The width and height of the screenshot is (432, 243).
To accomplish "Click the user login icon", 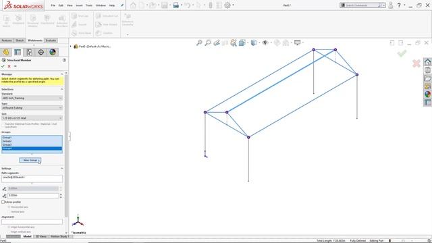I will (x=390, y=5).
